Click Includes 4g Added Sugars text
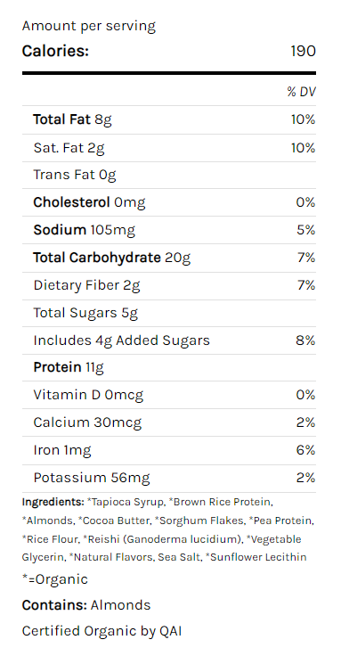The width and height of the screenshot is (341, 656). pos(122,340)
